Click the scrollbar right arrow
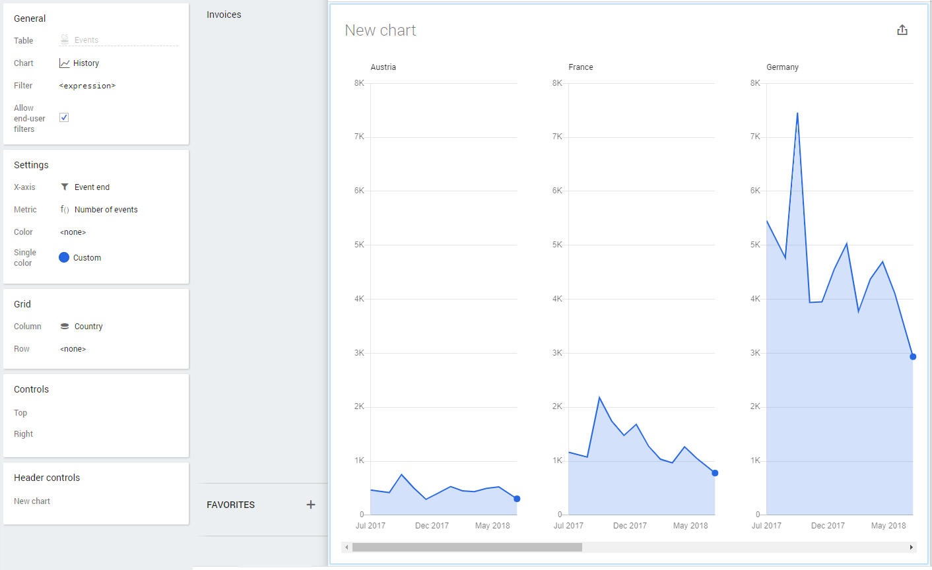This screenshot has width=932, height=570. 912,547
